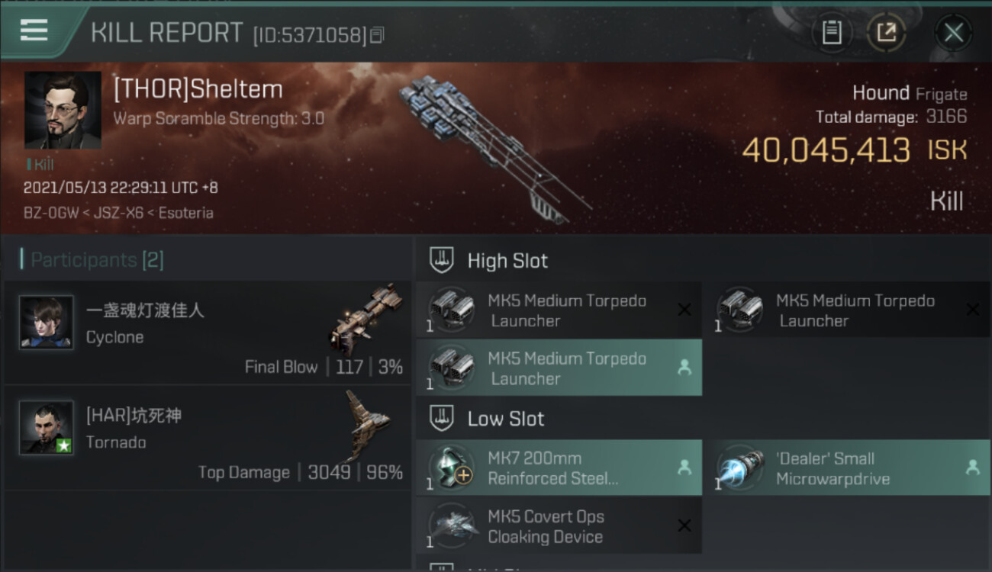Open the hamburger menu

coord(34,30)
